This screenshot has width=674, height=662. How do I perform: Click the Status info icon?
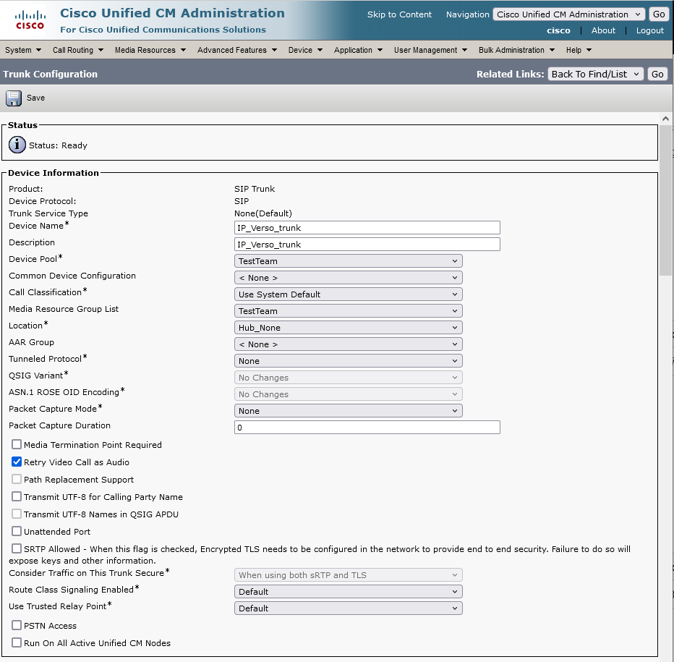(17, 145)
